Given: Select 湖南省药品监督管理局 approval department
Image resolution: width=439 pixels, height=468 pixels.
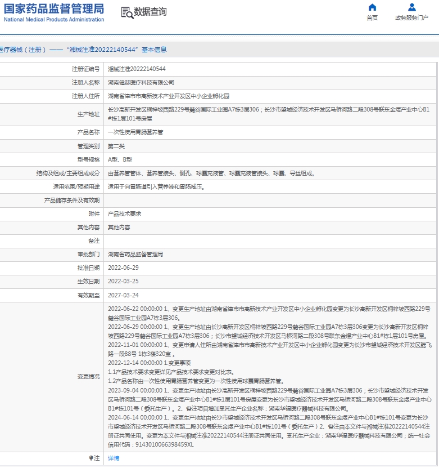Looking at the screenshot, I should [135, 255].
